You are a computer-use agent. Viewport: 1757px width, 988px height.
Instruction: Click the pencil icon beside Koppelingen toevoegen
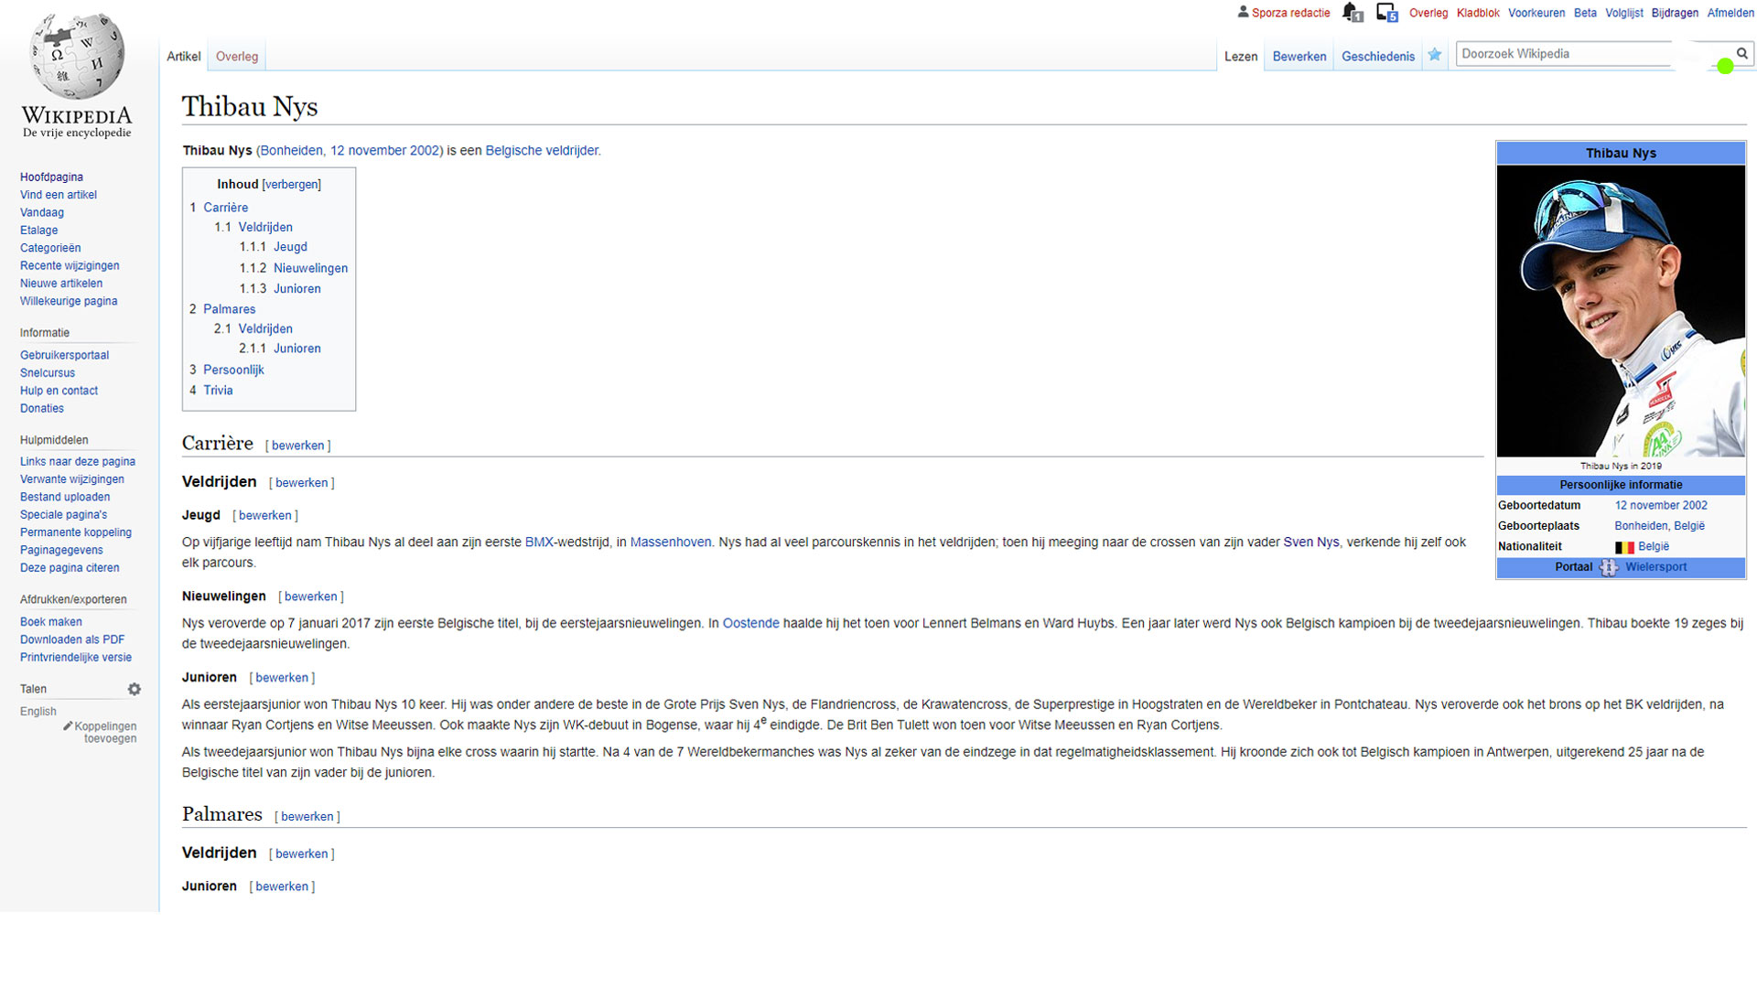[68, 726]
